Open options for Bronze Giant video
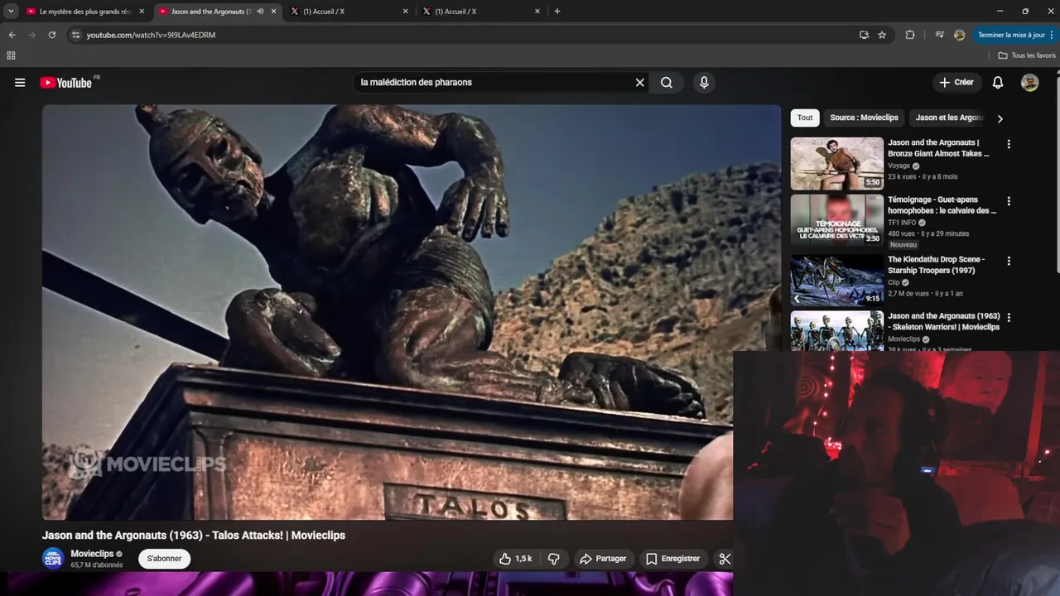 (x=1008, y=144)
